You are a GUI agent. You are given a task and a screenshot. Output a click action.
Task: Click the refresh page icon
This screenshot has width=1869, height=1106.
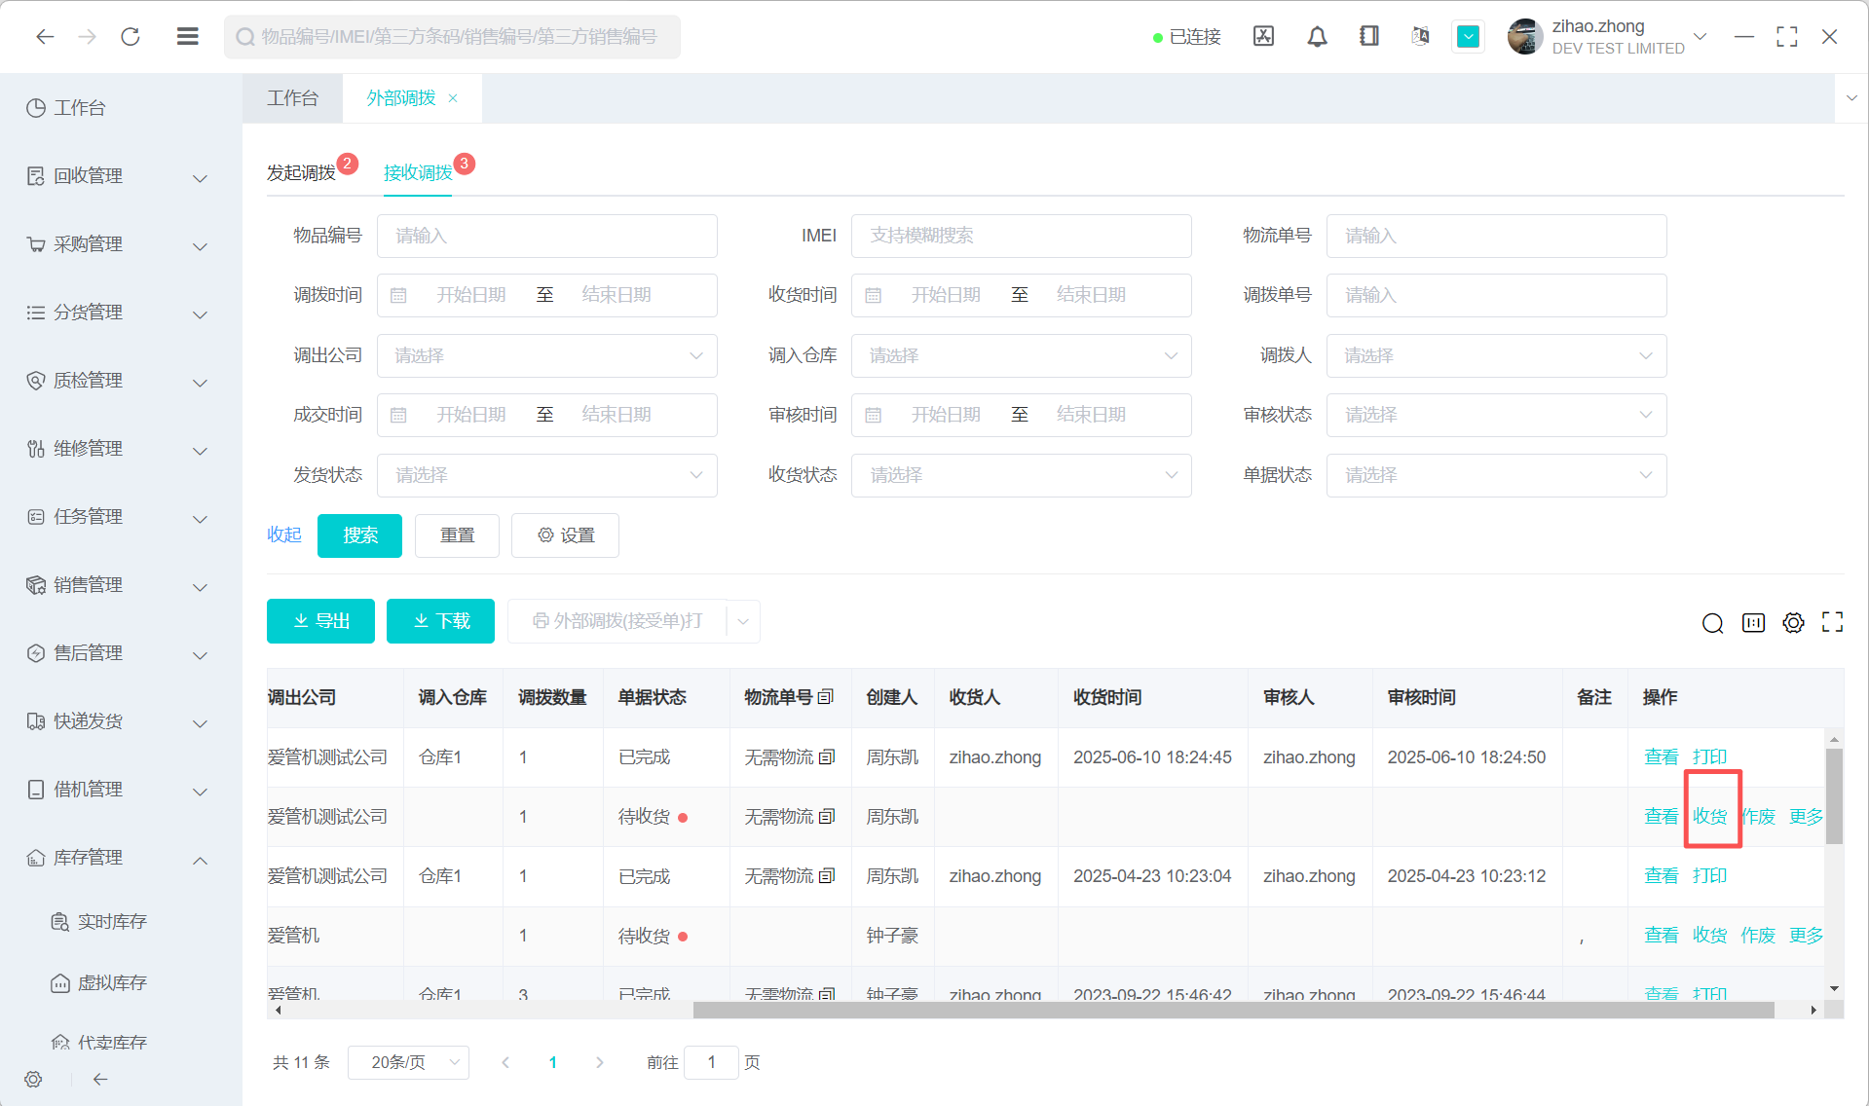coord(131,37)
